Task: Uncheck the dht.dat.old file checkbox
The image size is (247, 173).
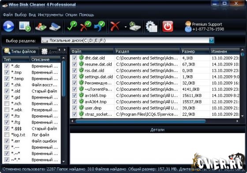Action: 75,58
